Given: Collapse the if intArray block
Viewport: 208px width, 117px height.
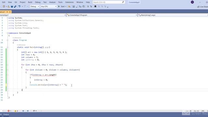Looking at the screenshot, I should pyautogui.click(x=7, y=75).
